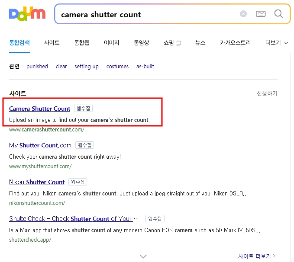Click the shuttercheck.app URL
The height and width of the screenshot is (262, 294).
pyautogui.click(x=30, y=240)
